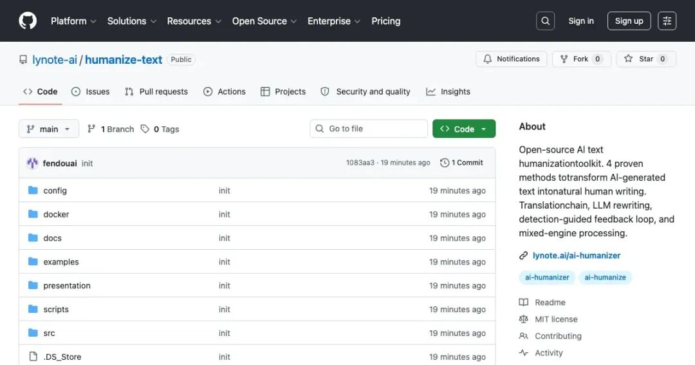Click the Star icon

tap(628, 59)
